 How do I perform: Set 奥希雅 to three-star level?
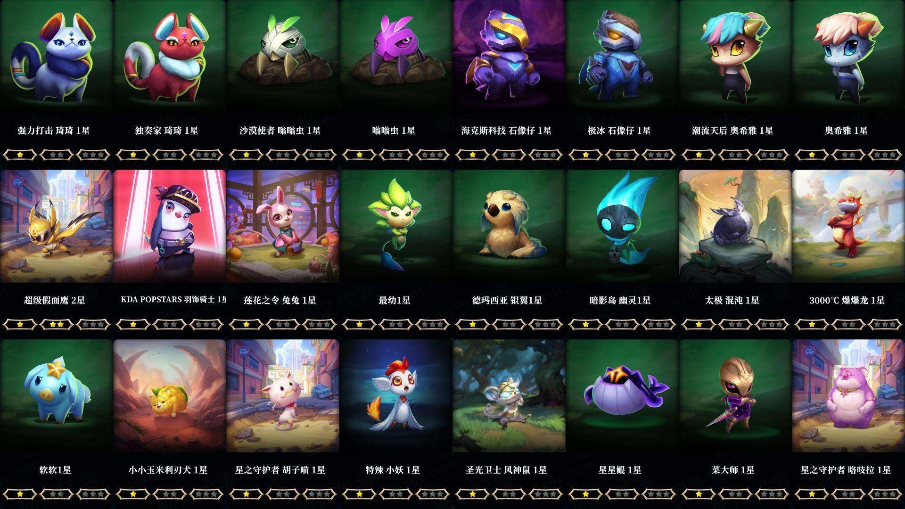click(x=885, y=155)
